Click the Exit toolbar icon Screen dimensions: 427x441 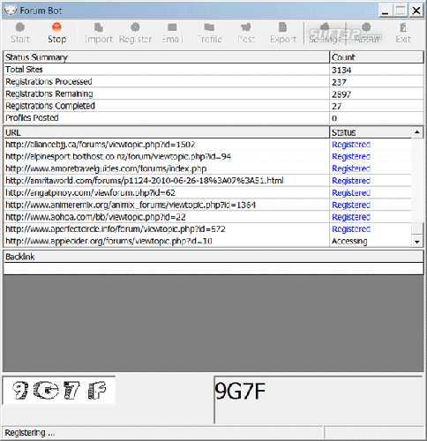tap(403, 33)
